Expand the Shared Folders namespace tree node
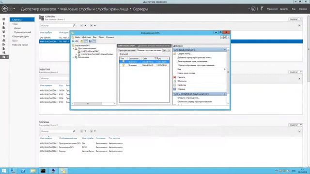The image size is (310, 174). (76, 54)
